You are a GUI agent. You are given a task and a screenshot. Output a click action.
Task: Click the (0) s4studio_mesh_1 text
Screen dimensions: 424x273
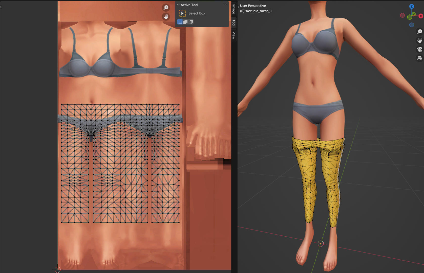[x=256, y=11]
